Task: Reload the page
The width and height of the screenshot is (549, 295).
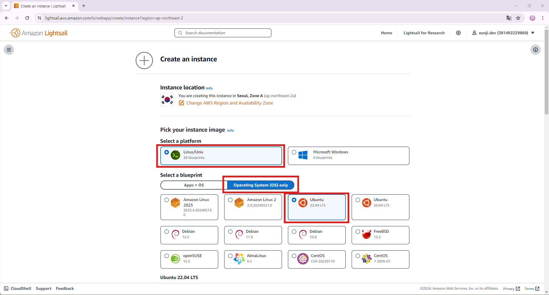Action: (27, 18)
